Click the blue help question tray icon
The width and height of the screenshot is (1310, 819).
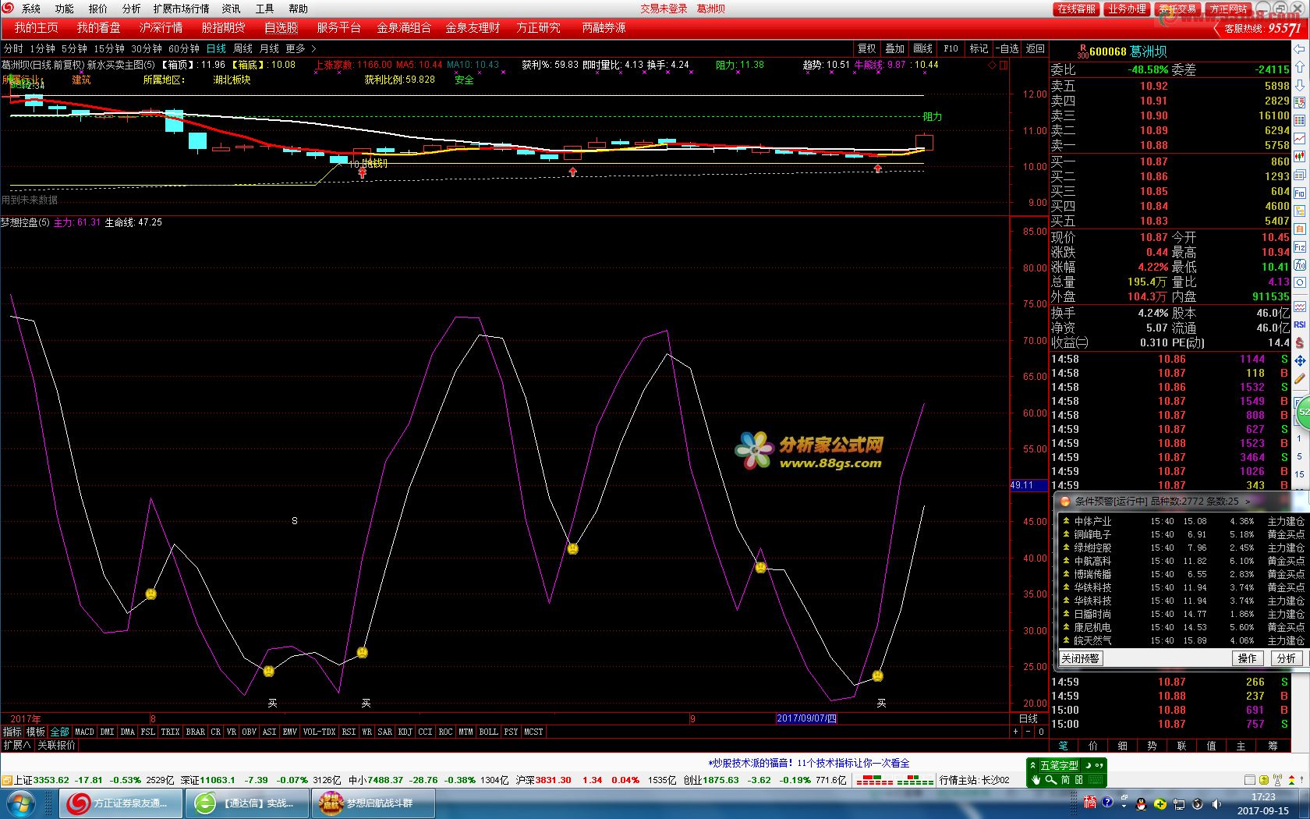pos(1107,803)
